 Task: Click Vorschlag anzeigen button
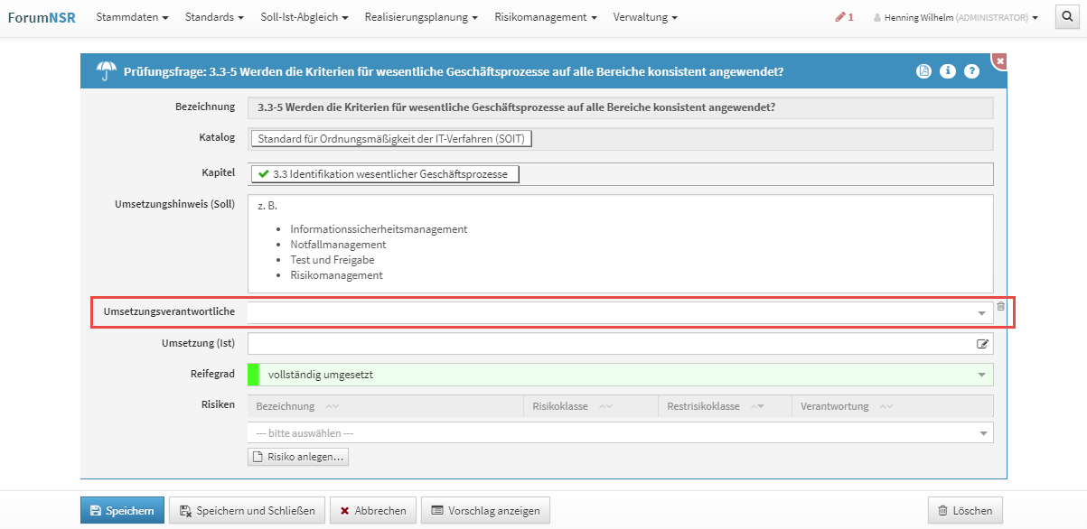pos(486,510)
